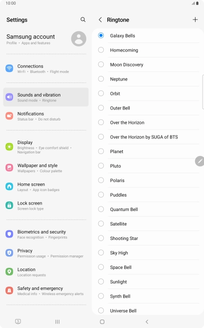Open the Connections Wi-Fi icon
This screenshot has height=328, width=204.
coord(9,68)
